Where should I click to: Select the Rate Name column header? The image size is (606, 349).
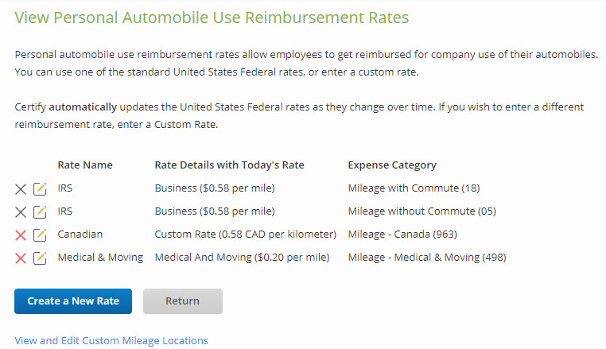(x=85, y=165)
